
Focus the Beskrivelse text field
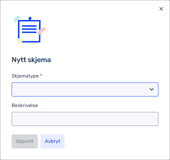pyautogui.click(x=85, y=119)
